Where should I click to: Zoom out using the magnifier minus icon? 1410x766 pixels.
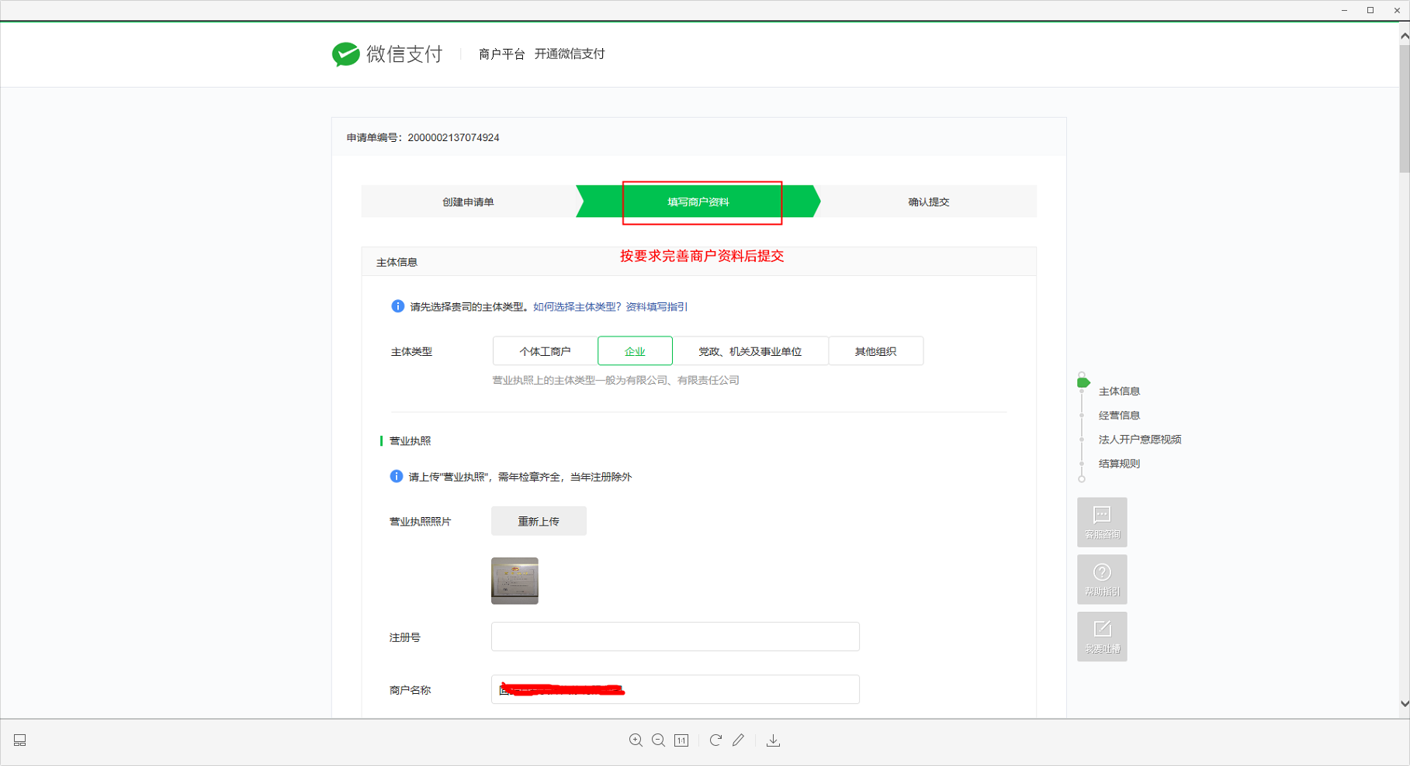coord(658,740)
